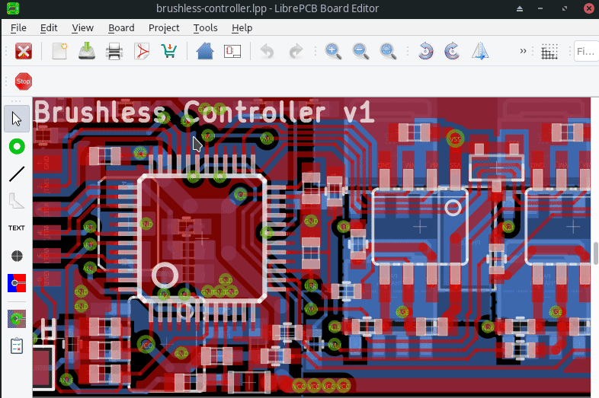This screenshot has width=599, height=398.
Task: Zoom in with the plus magnifier
Action: [333, 51]
